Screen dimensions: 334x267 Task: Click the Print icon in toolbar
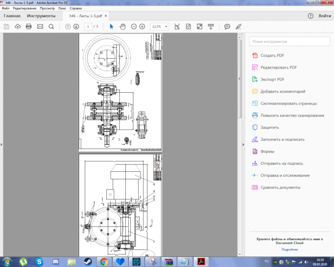[x=29, y=27]
